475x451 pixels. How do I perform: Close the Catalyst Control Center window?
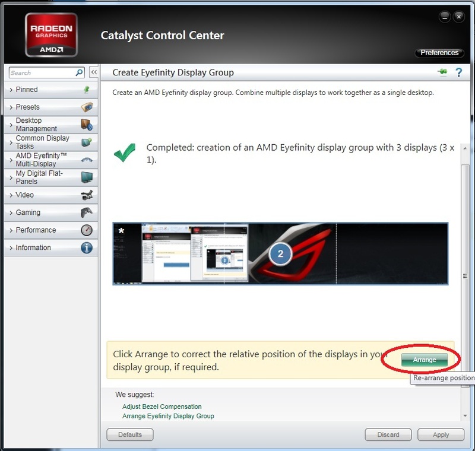(x=458, y=17)
